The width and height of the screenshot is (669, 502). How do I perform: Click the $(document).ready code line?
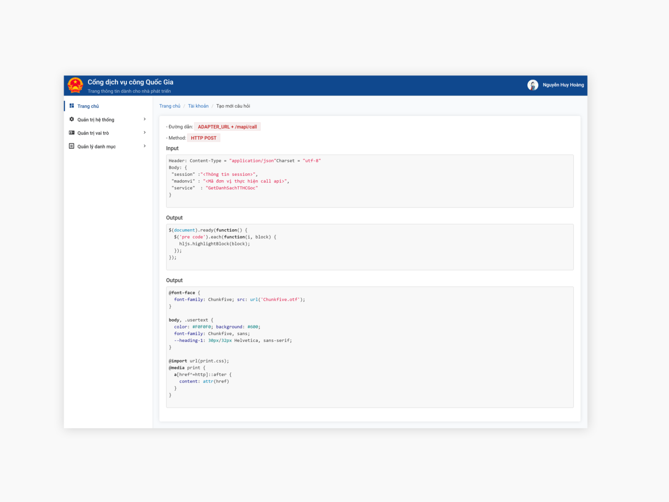(x=208, y=230)
